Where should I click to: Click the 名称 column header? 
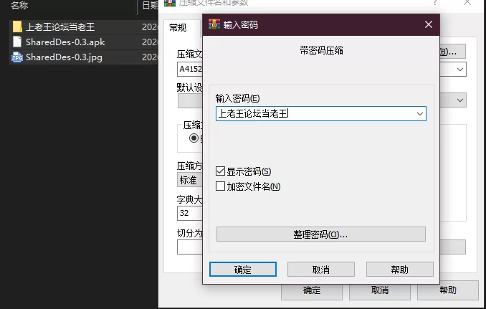point(19,5)
